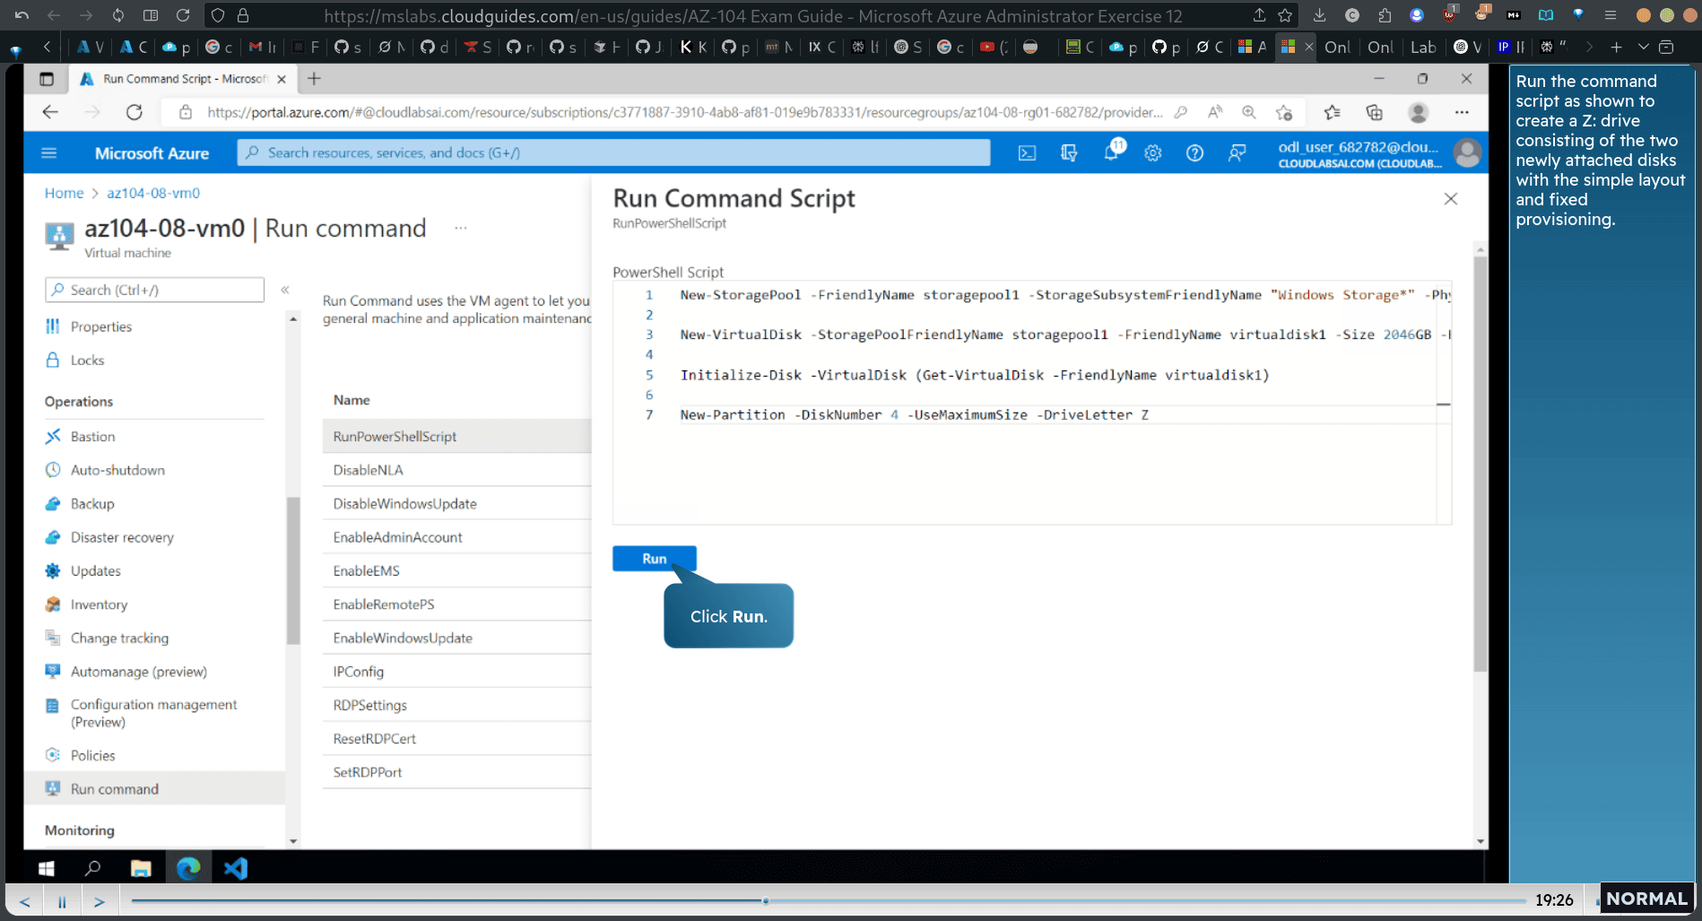Open Edge settings and more ellipsis

1462,112
